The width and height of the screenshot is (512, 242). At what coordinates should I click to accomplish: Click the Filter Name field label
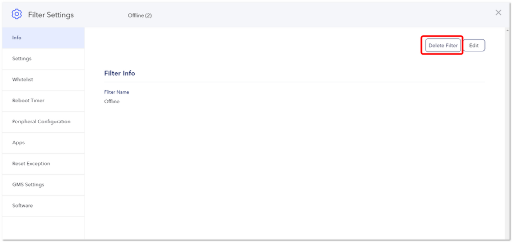pos(116,92)
